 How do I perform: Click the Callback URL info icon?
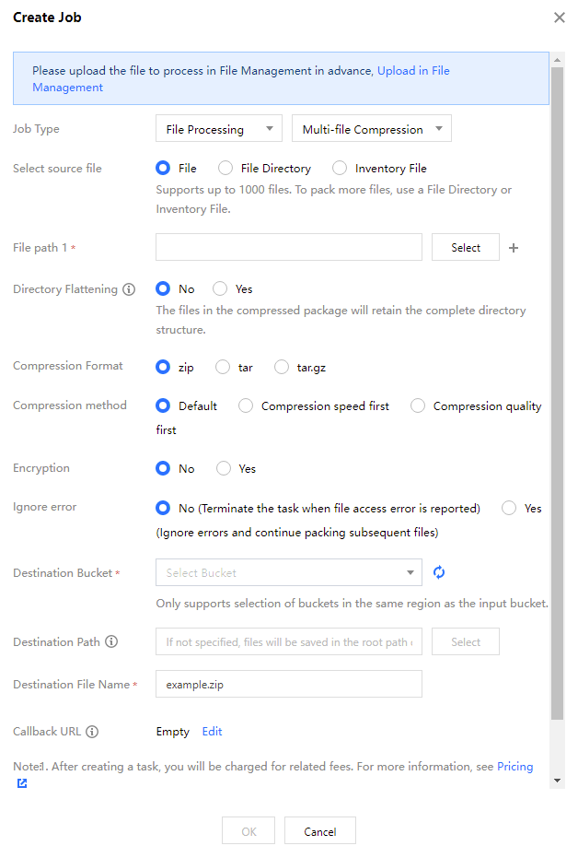click(x=92, y=732)
